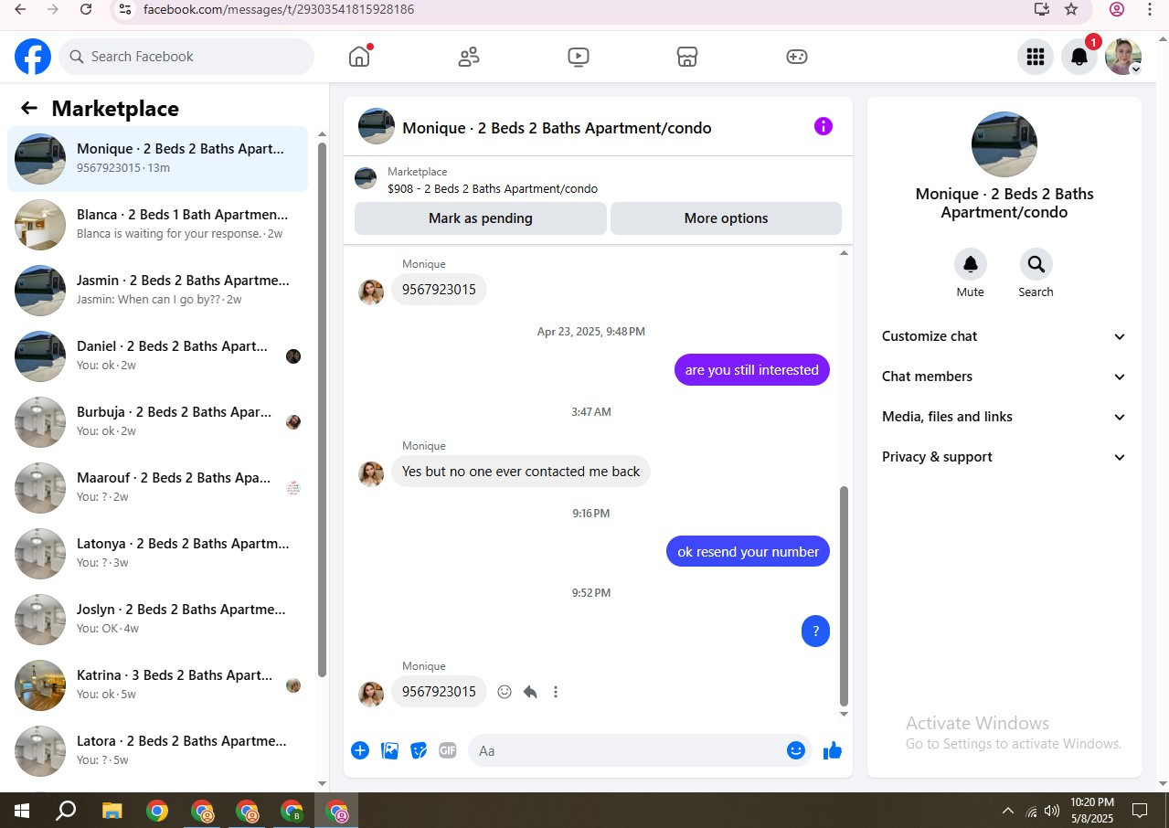
Task: Expand Privacy & support section
Action: point(1004,457)
